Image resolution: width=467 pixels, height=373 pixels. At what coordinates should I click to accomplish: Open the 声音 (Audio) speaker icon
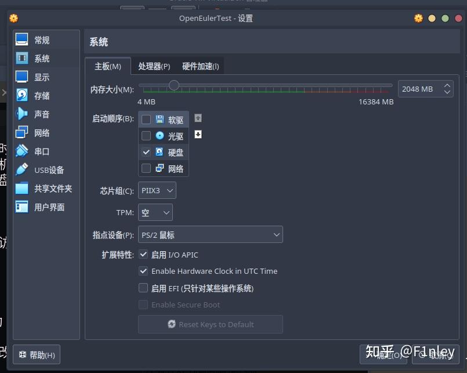pos(21,114)
